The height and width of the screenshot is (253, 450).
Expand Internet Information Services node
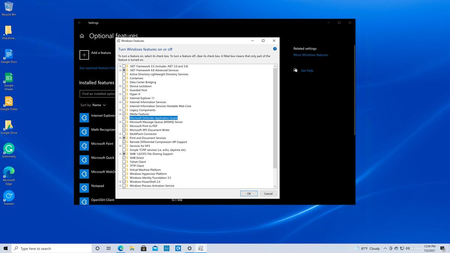tap(120, 102)
